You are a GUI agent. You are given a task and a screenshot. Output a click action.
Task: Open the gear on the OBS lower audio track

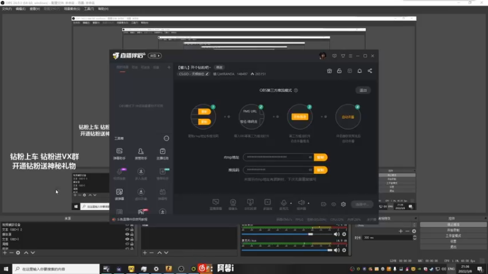click(x=344, y=250)
